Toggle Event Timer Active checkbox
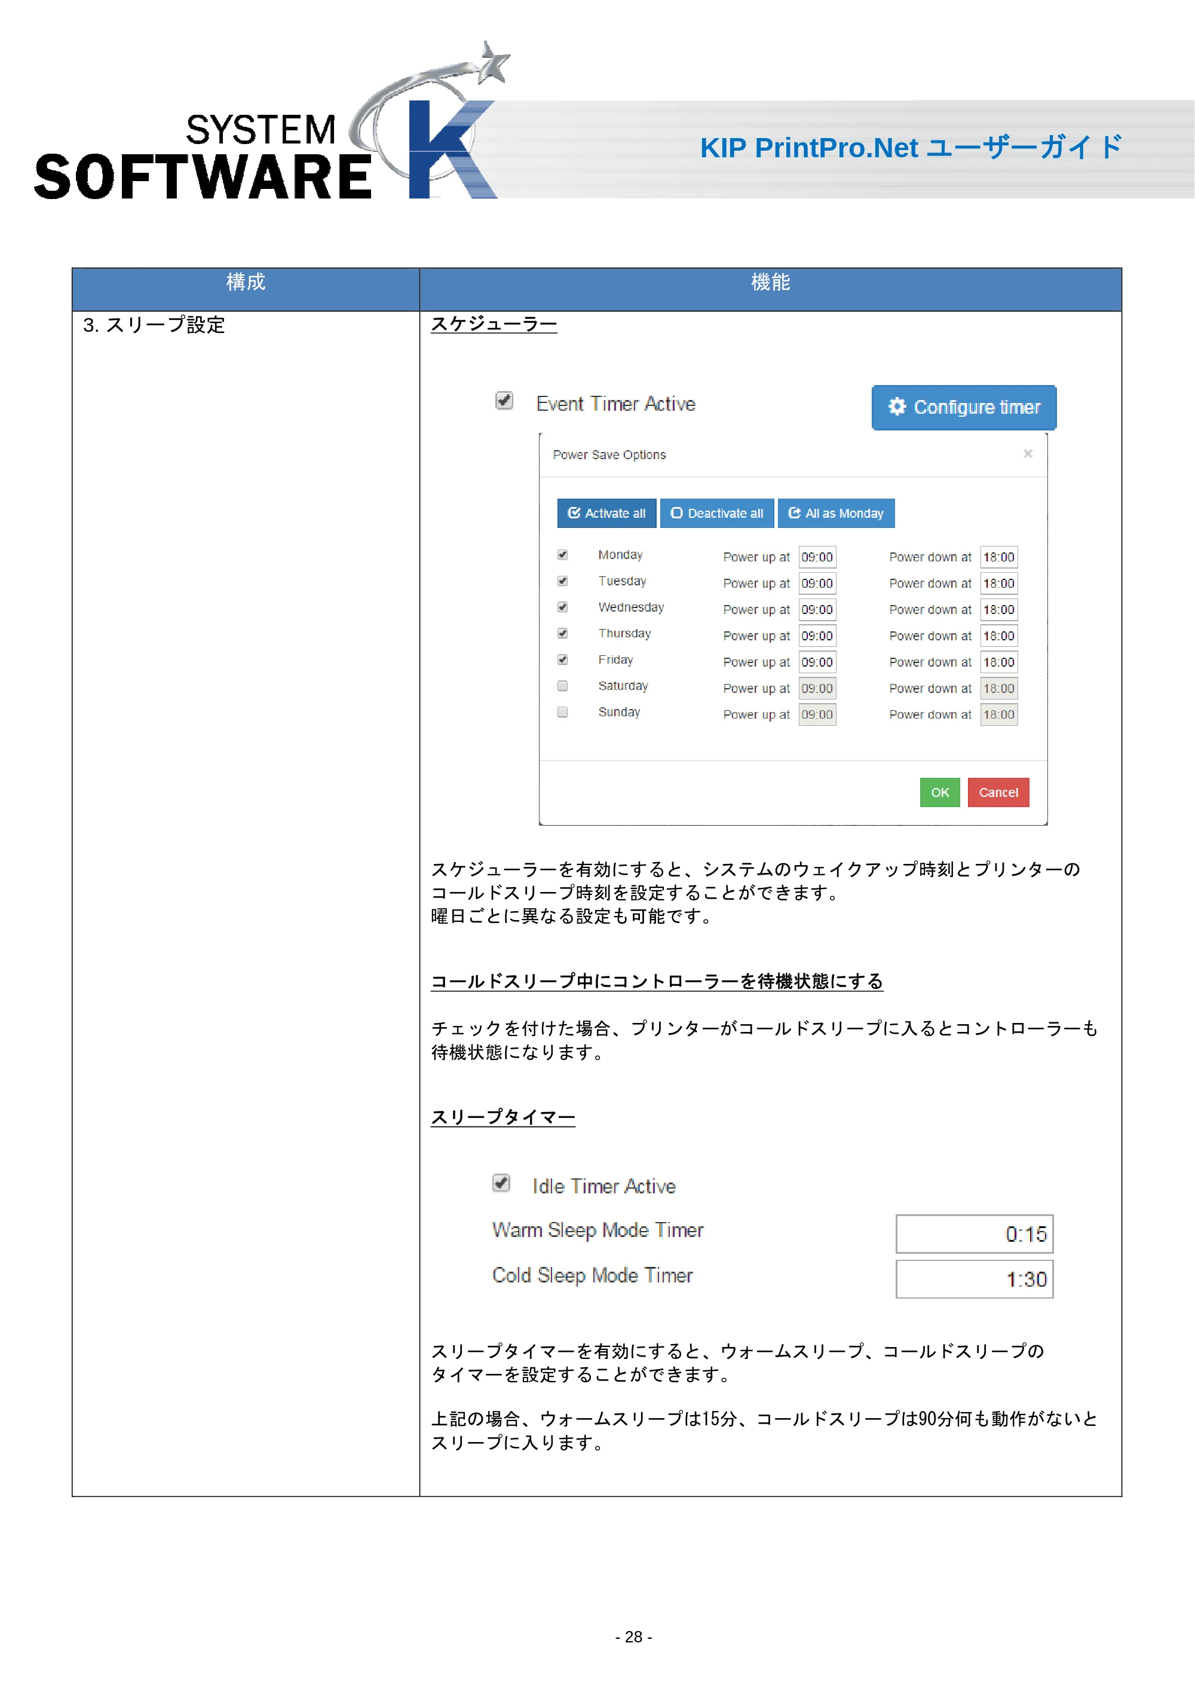The height and width of the screenshot is (1692, 1195). [504, 400]
